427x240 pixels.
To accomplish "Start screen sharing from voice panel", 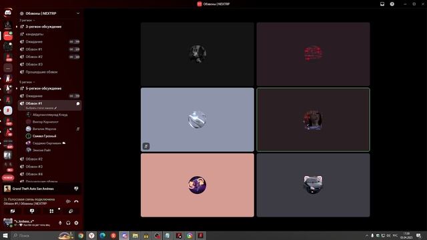I will click(x=32, y=211).
